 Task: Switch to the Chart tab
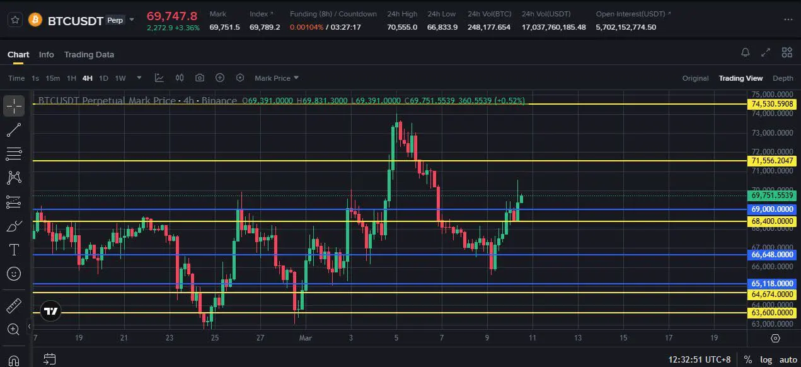(x=18, y=54)
